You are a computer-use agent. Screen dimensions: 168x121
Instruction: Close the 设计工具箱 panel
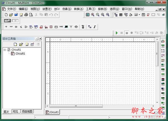pyautogui.click(x=40, y=39)
